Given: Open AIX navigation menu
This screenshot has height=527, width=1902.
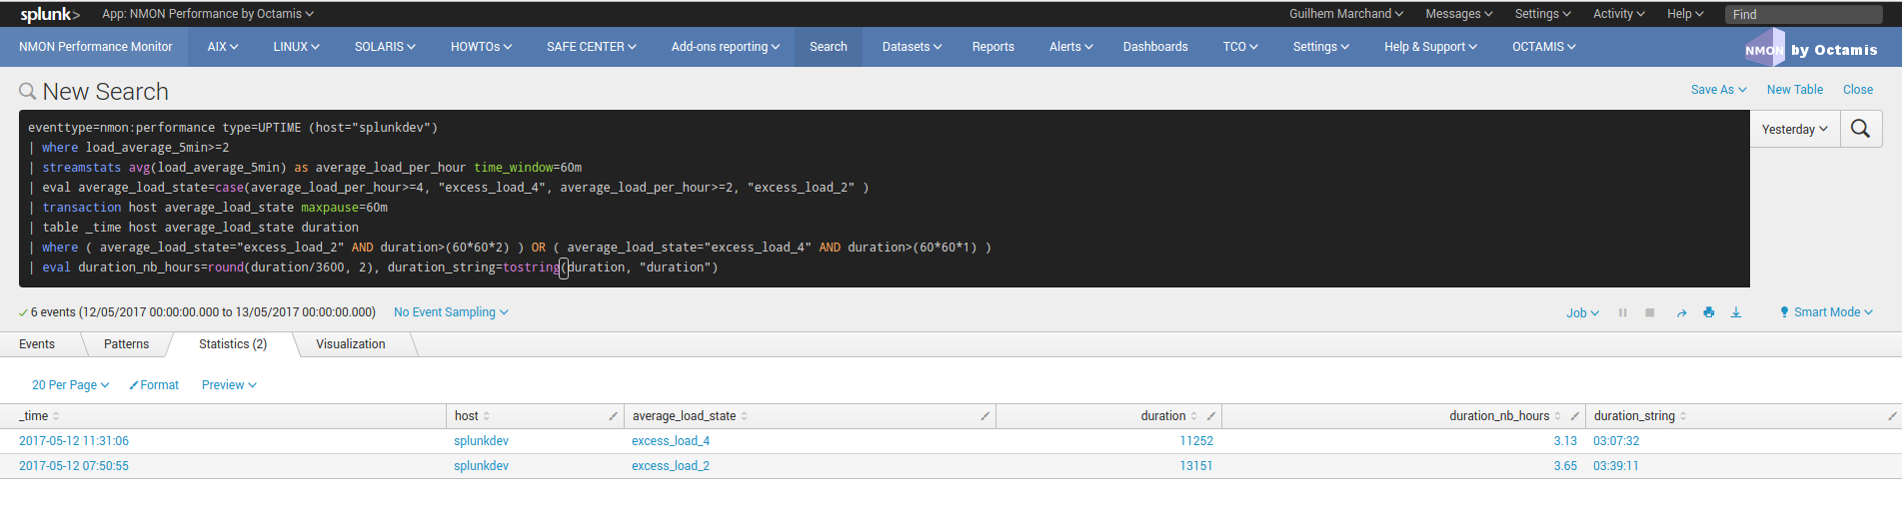Looking at the screenshot, I should coord(223,47).
